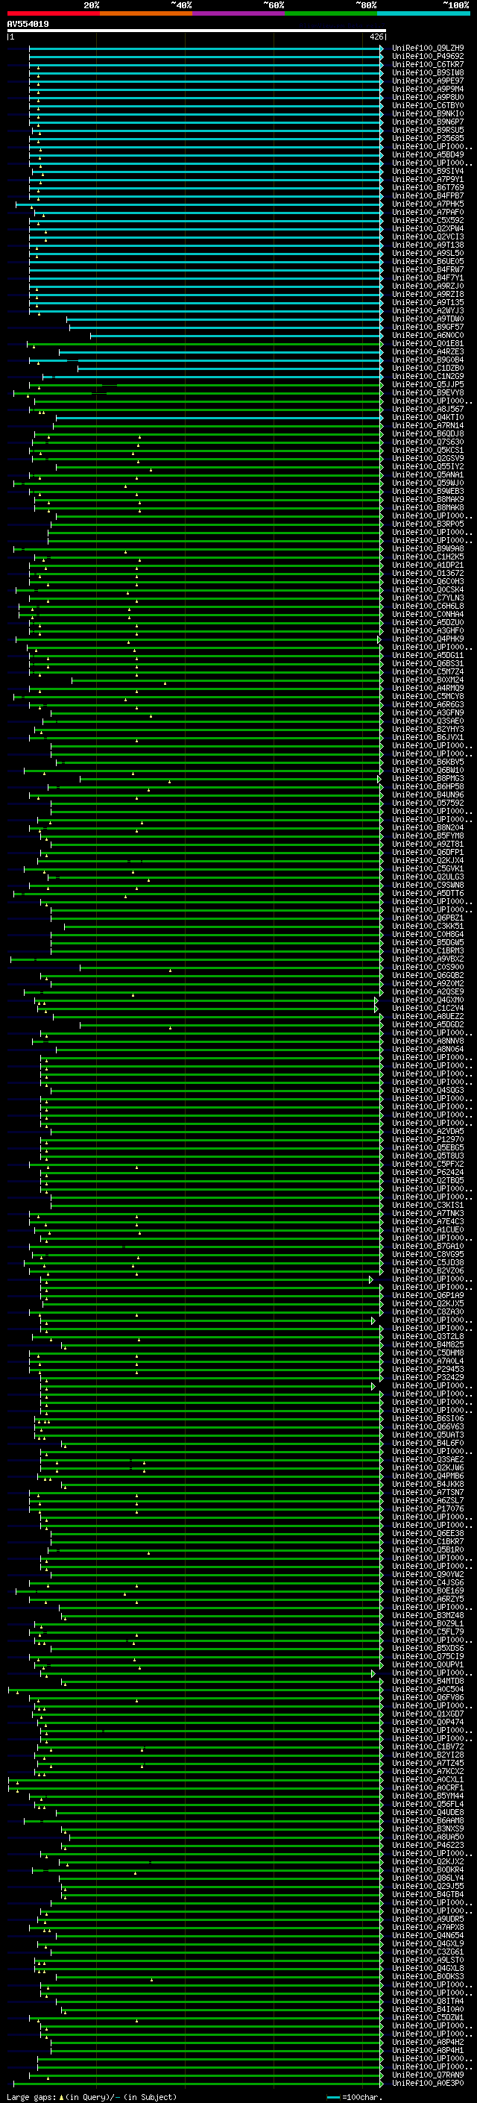The image size is (477, 2103).
Task: Select hit UniRef100_C1N2G9
Action: pos(428,376)
